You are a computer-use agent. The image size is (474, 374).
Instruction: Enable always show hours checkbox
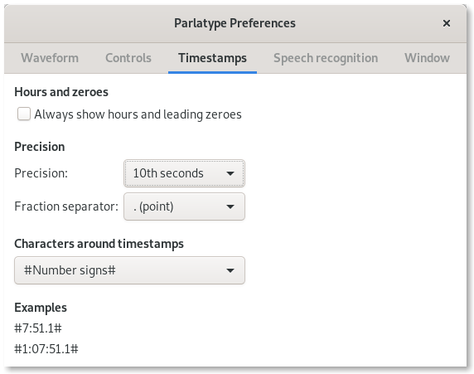(24, 114)
